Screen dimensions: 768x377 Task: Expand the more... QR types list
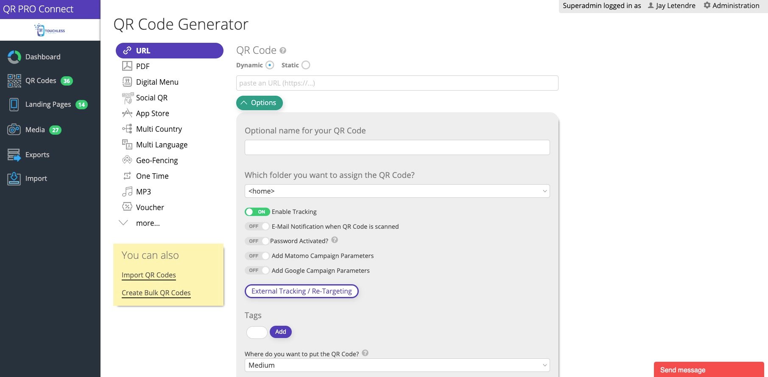[147, 223]
